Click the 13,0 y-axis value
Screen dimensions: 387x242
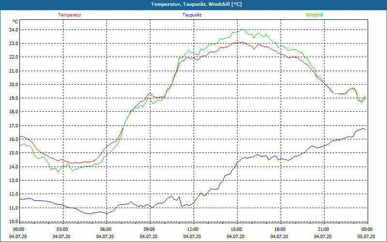(14, 180)
